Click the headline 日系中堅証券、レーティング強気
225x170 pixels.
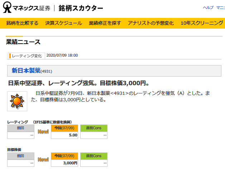click(78, 83)
